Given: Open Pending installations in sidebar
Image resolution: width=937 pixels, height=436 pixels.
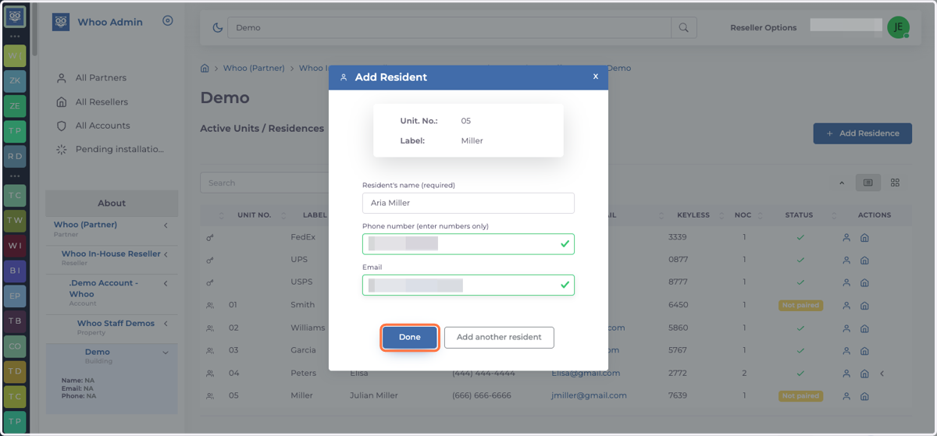Looking at the screenshot, I should point(119,149).
